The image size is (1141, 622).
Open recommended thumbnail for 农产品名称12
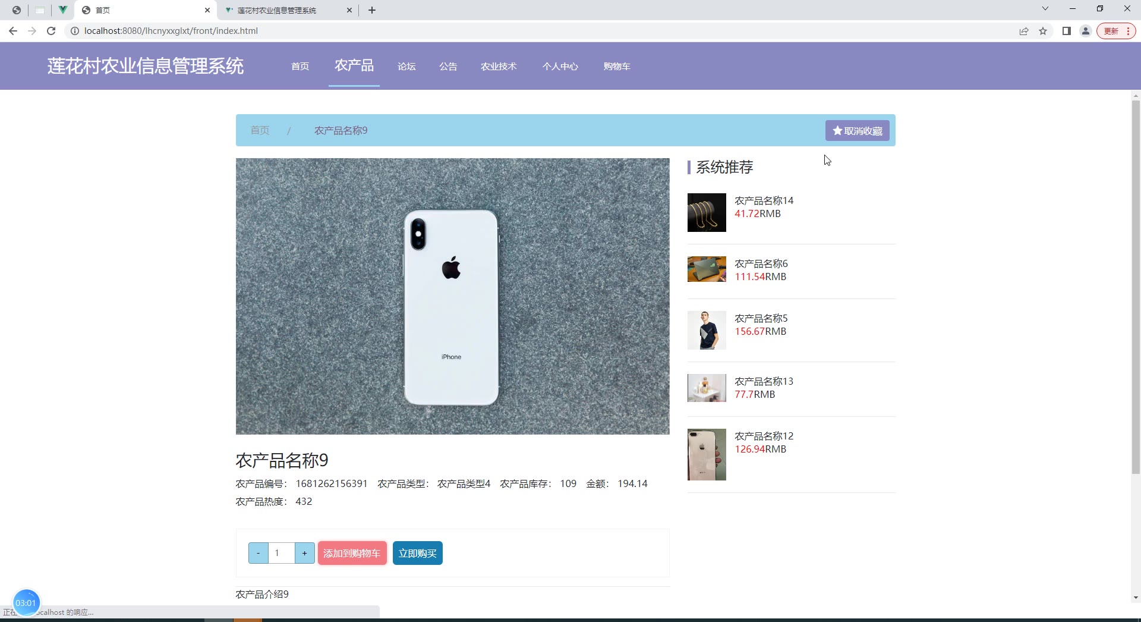click(707, 454)
